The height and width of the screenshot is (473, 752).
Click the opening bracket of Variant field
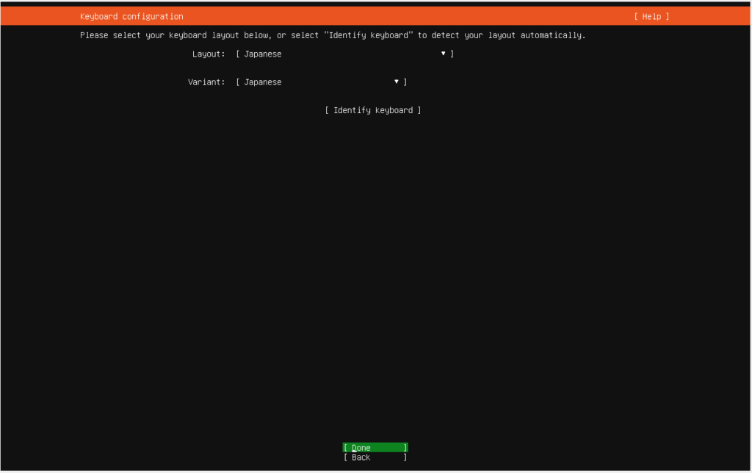[238, 82]
